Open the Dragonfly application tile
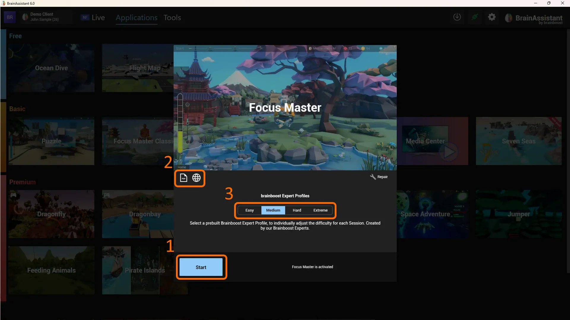This screenshot has width=570, height=320. 51,214
